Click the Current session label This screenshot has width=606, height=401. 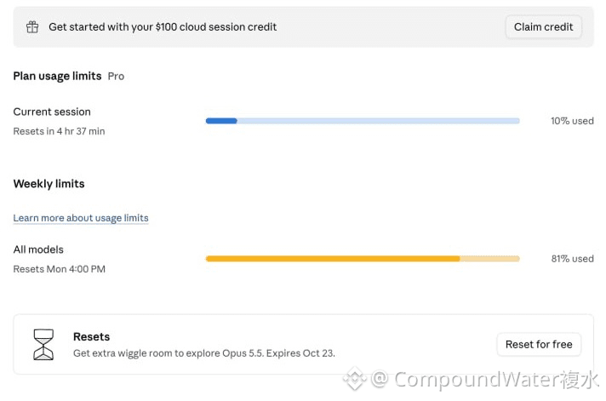52,112
